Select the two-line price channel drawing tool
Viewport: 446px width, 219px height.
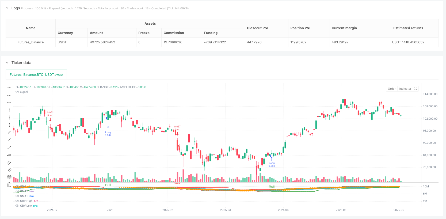click(x=9, y=162)
